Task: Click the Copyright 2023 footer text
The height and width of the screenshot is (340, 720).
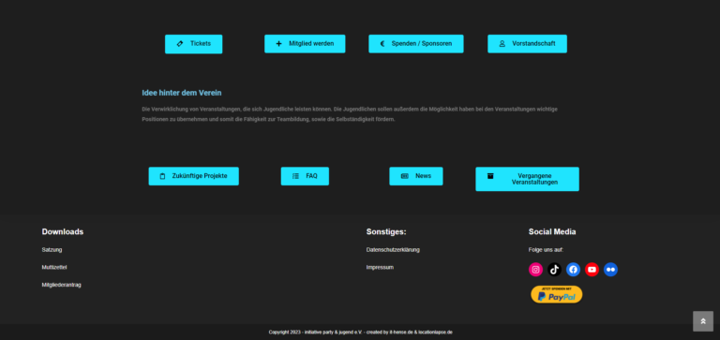Action: [x=360, y=333]
